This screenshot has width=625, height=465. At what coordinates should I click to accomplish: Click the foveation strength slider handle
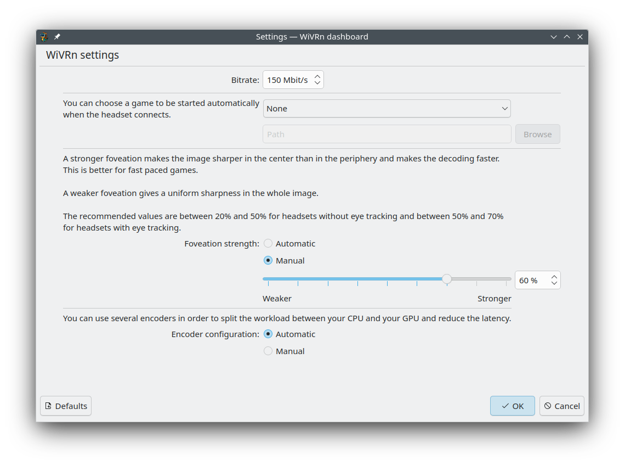(447, 279)
